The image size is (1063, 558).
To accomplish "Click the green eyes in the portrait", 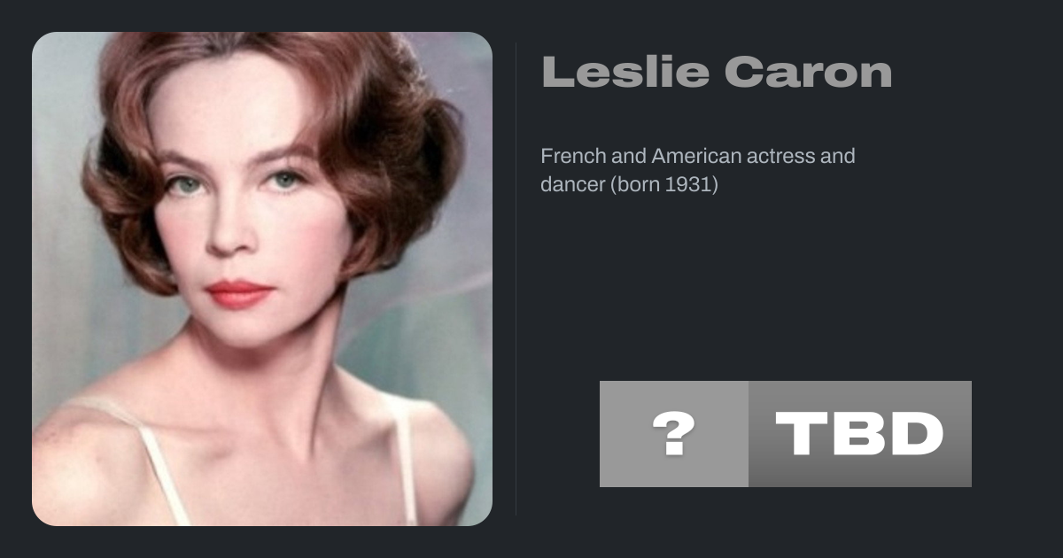I will pyautogui.click(x=235, y=182).
